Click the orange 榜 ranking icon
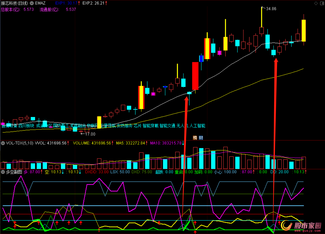Viewport: 325px width, 234px height. coord(195,138)
